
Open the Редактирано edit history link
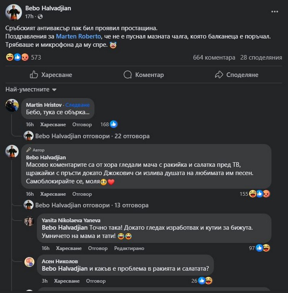coord(129,248)
